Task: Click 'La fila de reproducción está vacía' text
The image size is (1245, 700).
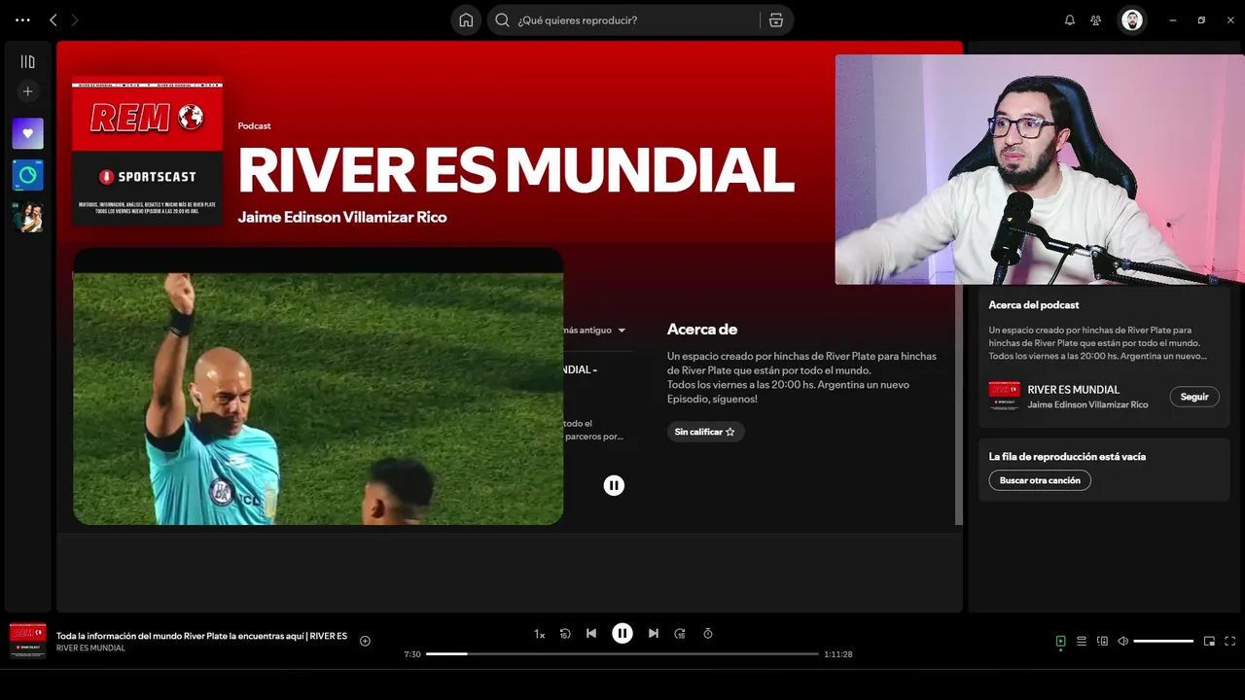Action: 1067,457
